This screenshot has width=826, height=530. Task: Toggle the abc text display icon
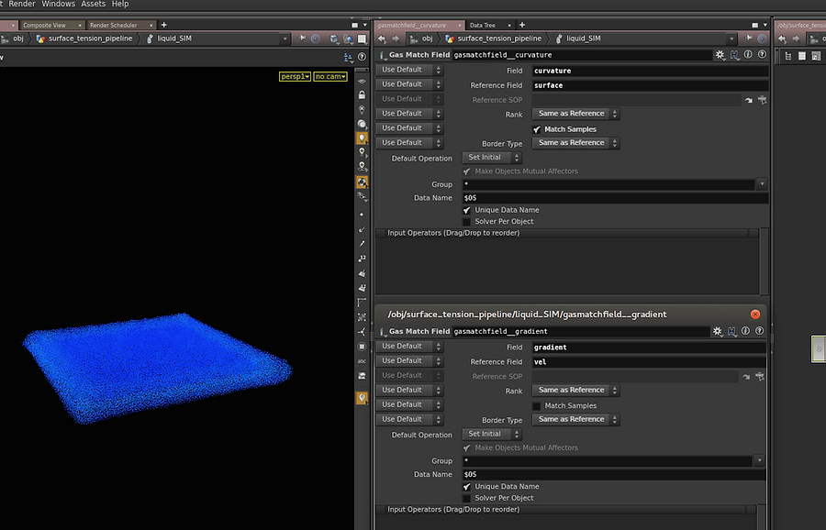click(362, 361)
